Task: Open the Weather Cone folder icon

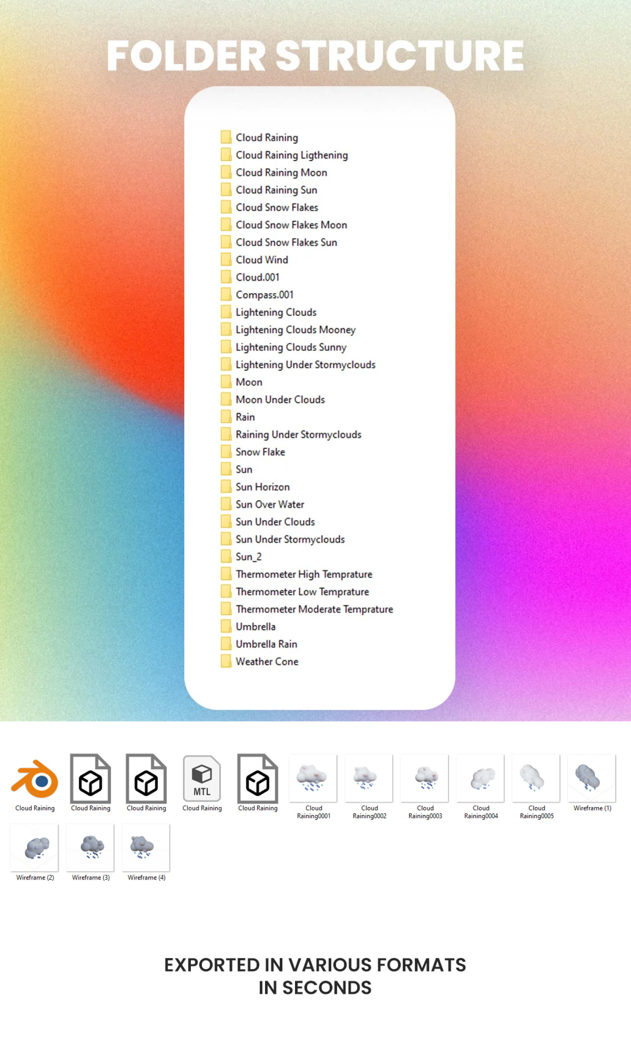Action: 226,661
